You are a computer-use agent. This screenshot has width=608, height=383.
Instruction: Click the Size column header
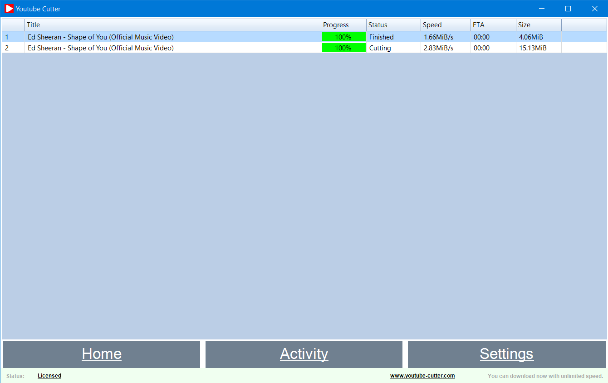point(539,25)
